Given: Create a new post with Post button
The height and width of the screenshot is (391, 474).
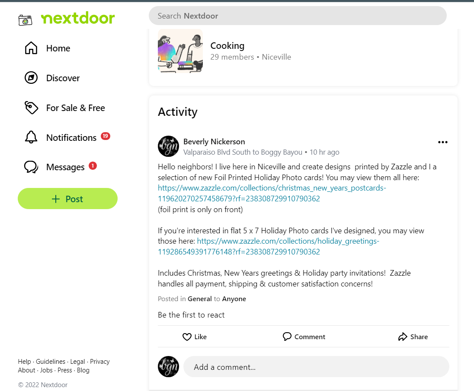Looking at the screenshot, I should point(68,199).
